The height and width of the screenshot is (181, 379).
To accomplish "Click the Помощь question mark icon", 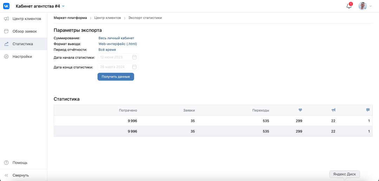I will 6,162.
